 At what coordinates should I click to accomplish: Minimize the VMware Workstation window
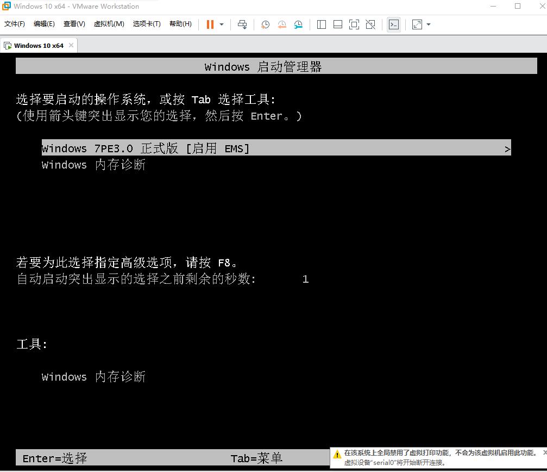pyautogui.click(x=493, y=7)
